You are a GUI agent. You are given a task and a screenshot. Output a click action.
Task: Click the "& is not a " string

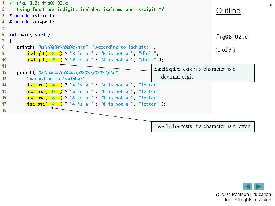tap(117, 98)
